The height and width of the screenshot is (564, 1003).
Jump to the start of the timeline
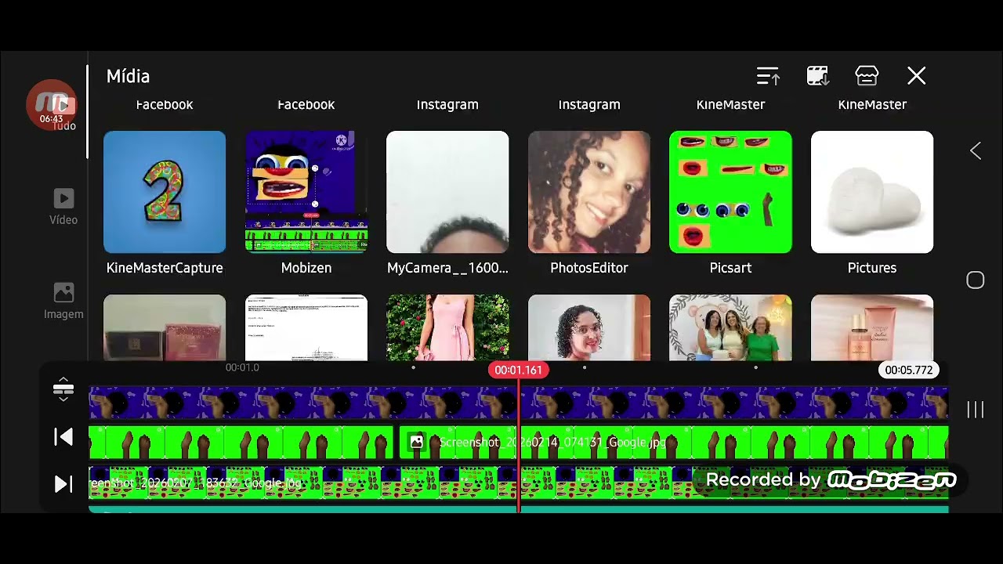(63, 437)
